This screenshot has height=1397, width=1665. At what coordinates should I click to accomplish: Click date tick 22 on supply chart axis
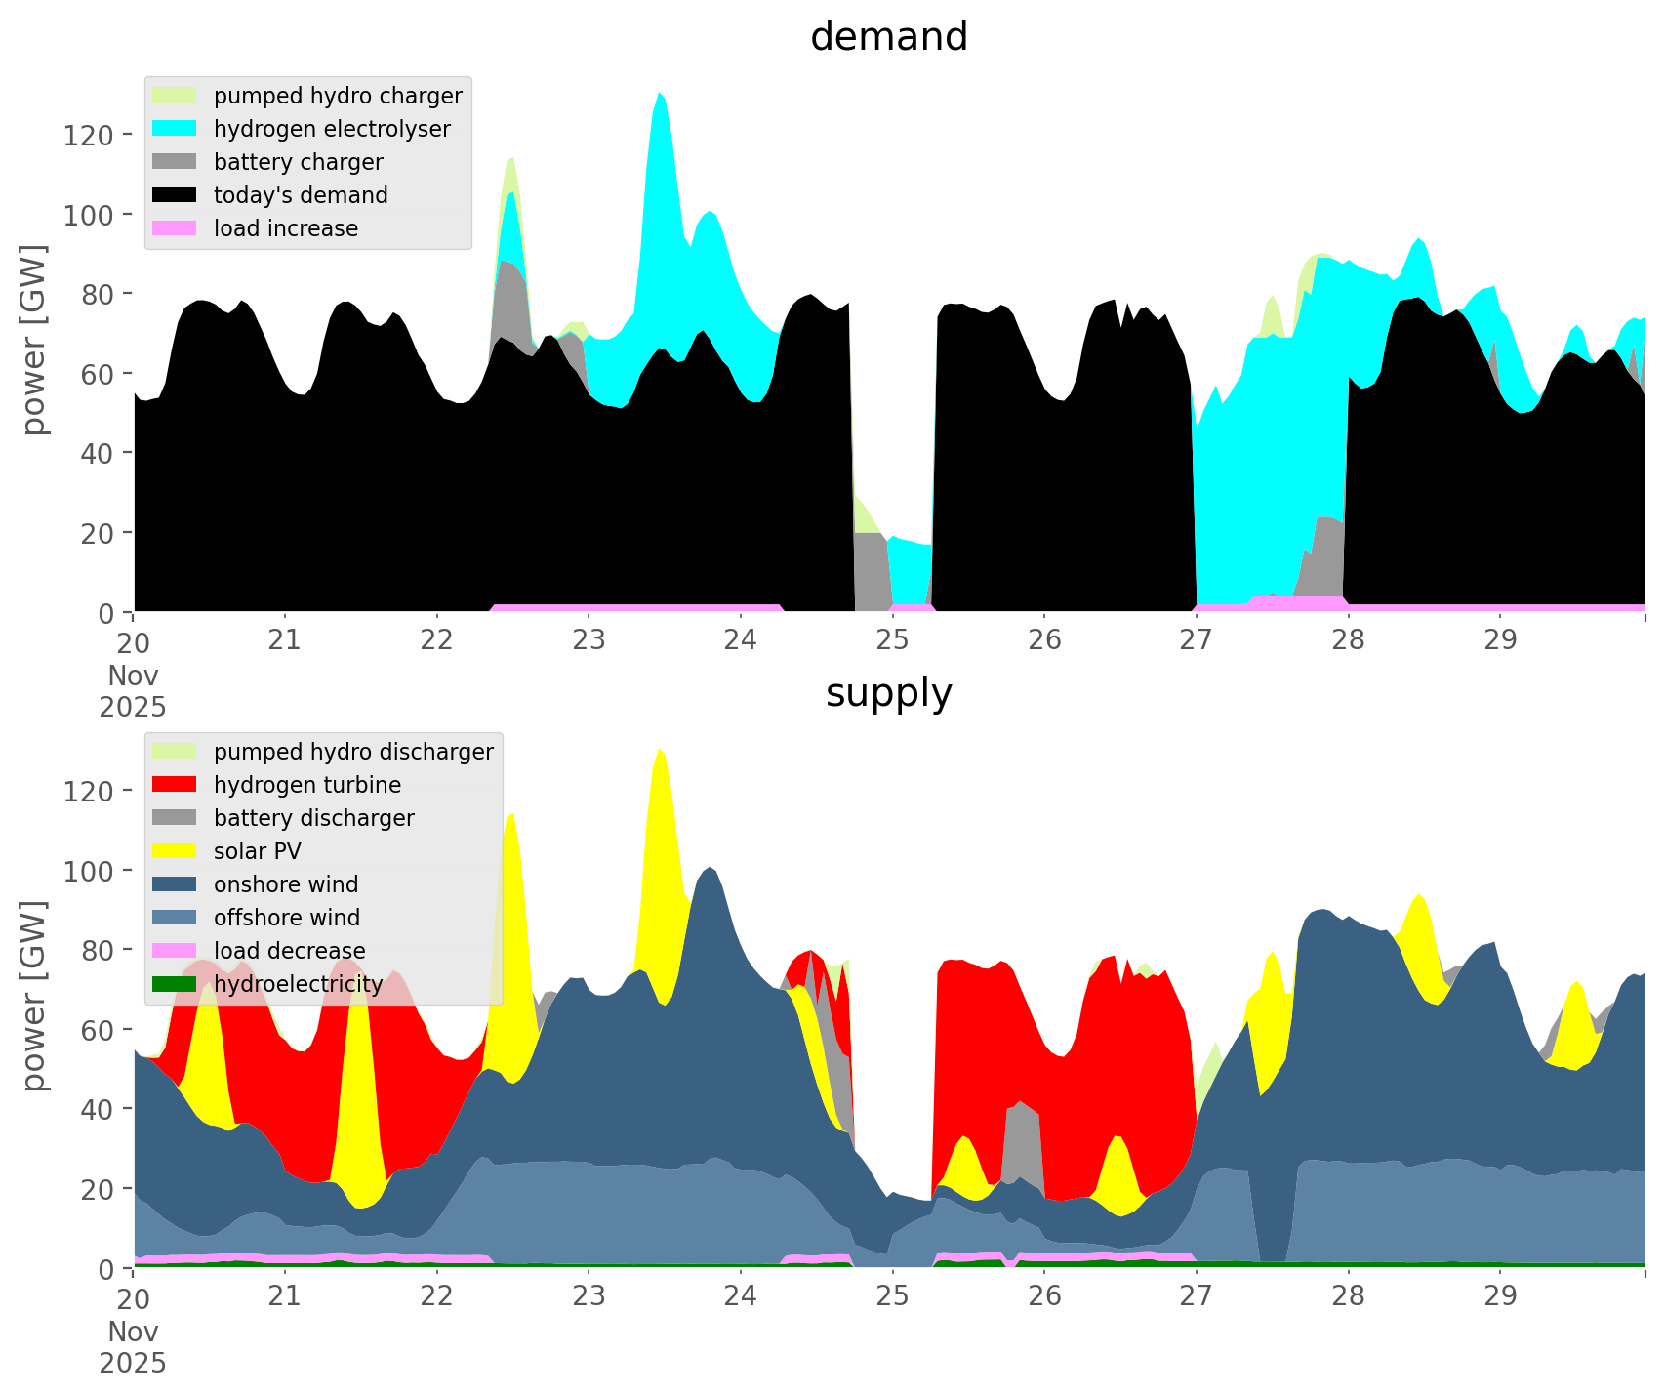(436, 1297)
